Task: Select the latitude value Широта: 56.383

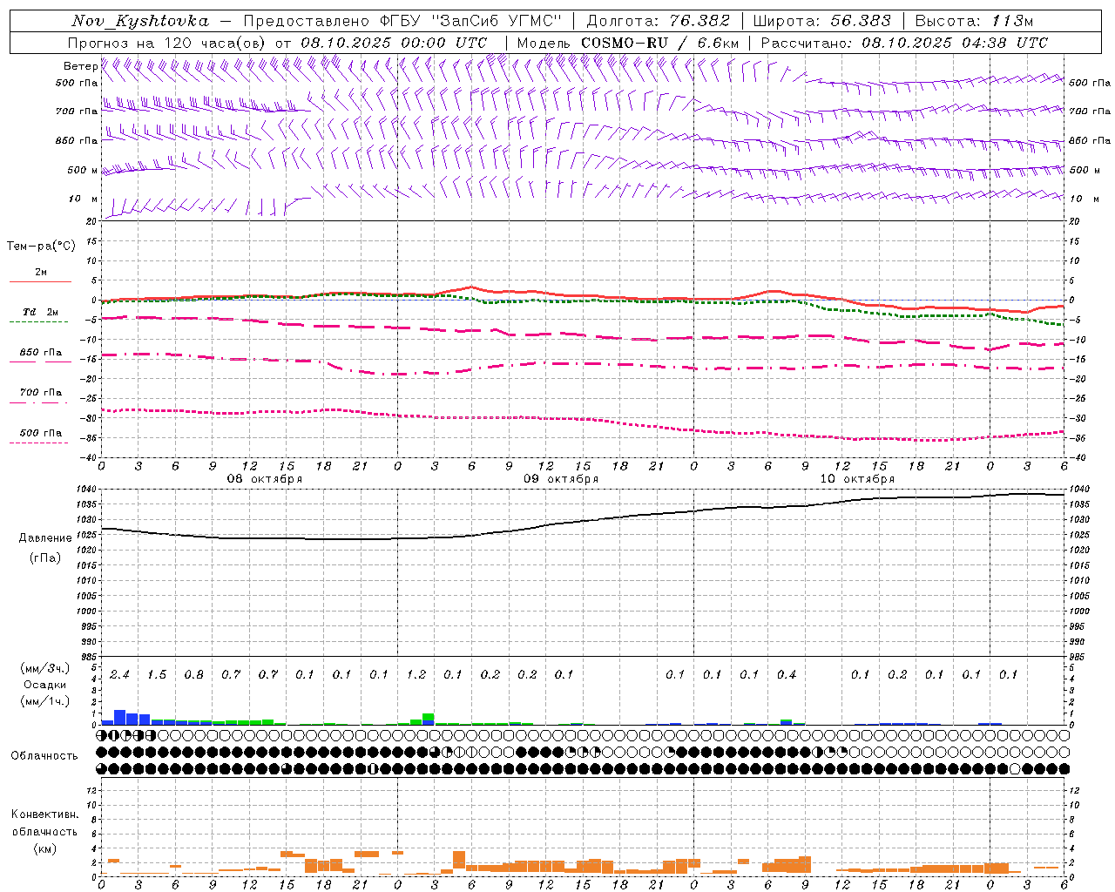Action: [822, 21]
